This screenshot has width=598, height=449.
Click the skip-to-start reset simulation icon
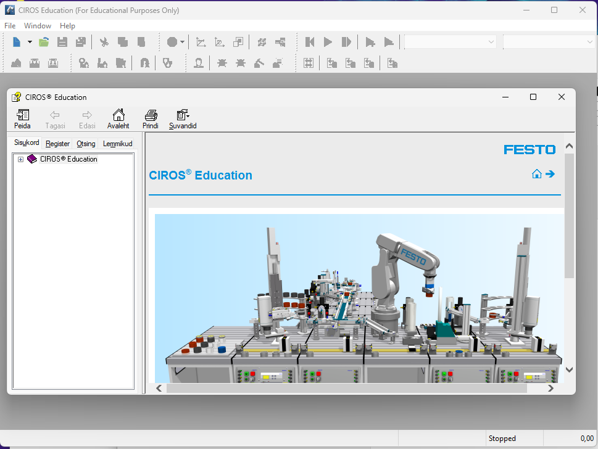(310, 42)
